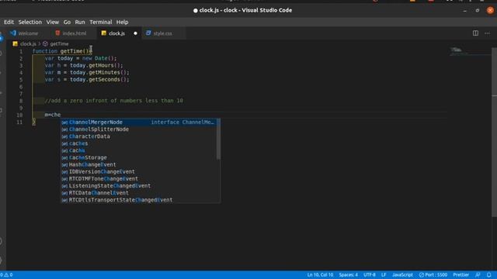Choose IDBVersionChangeEvent suggestion

click(x=139, y=171)
